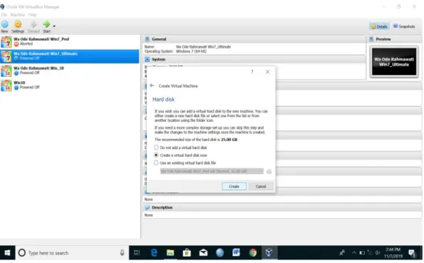The width and height of the screenshot is (424, 263).
Task: Click the folder icon to choose disk file
Action: click(x=269, y=172)
